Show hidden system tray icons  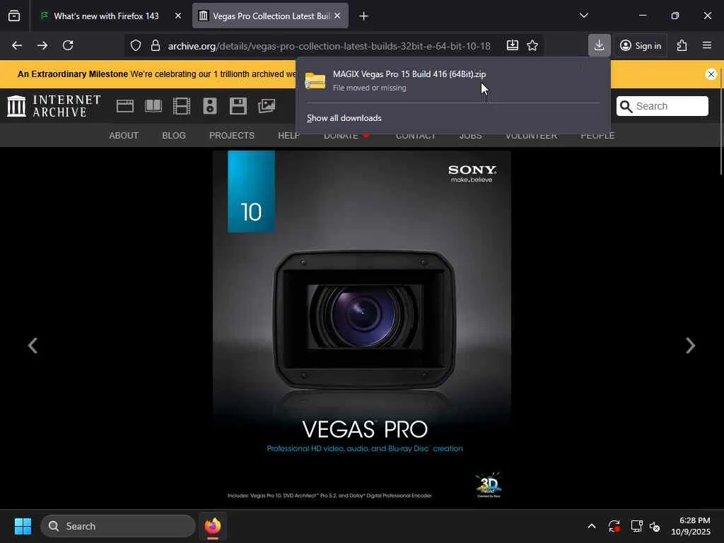pyautogui.click(x=592, y=526)
